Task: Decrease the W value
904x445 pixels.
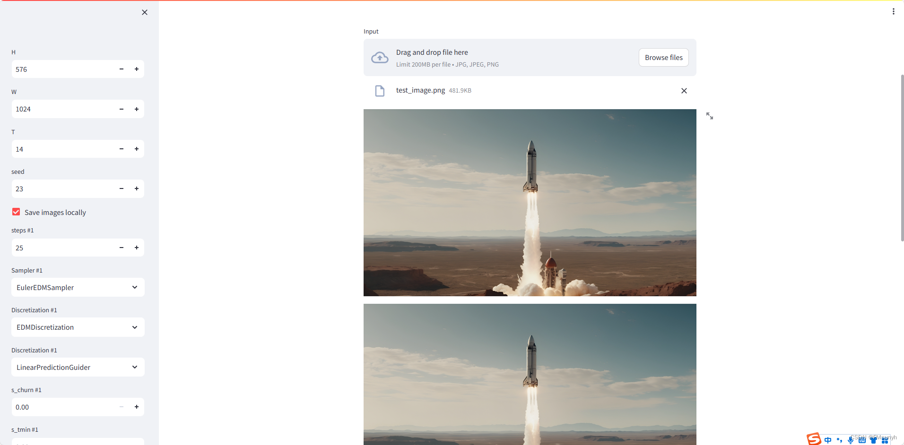Action: [x=122, y=109]
